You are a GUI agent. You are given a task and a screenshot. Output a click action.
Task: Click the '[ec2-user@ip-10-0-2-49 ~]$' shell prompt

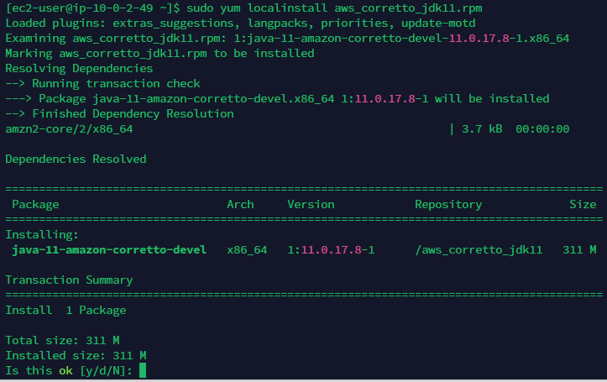click(x=93, y=8)
